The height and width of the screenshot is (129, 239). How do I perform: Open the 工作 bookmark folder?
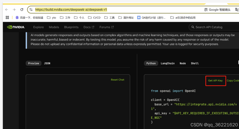(65, 18)
